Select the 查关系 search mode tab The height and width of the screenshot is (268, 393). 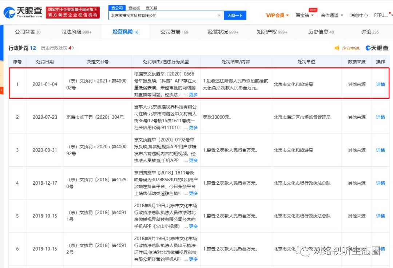pos(152,8)
